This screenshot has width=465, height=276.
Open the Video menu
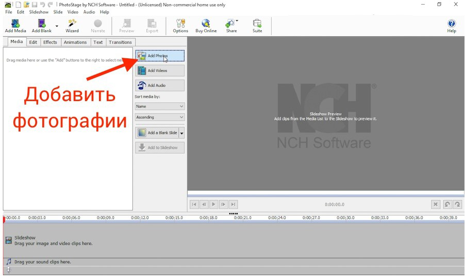[73, 12]
